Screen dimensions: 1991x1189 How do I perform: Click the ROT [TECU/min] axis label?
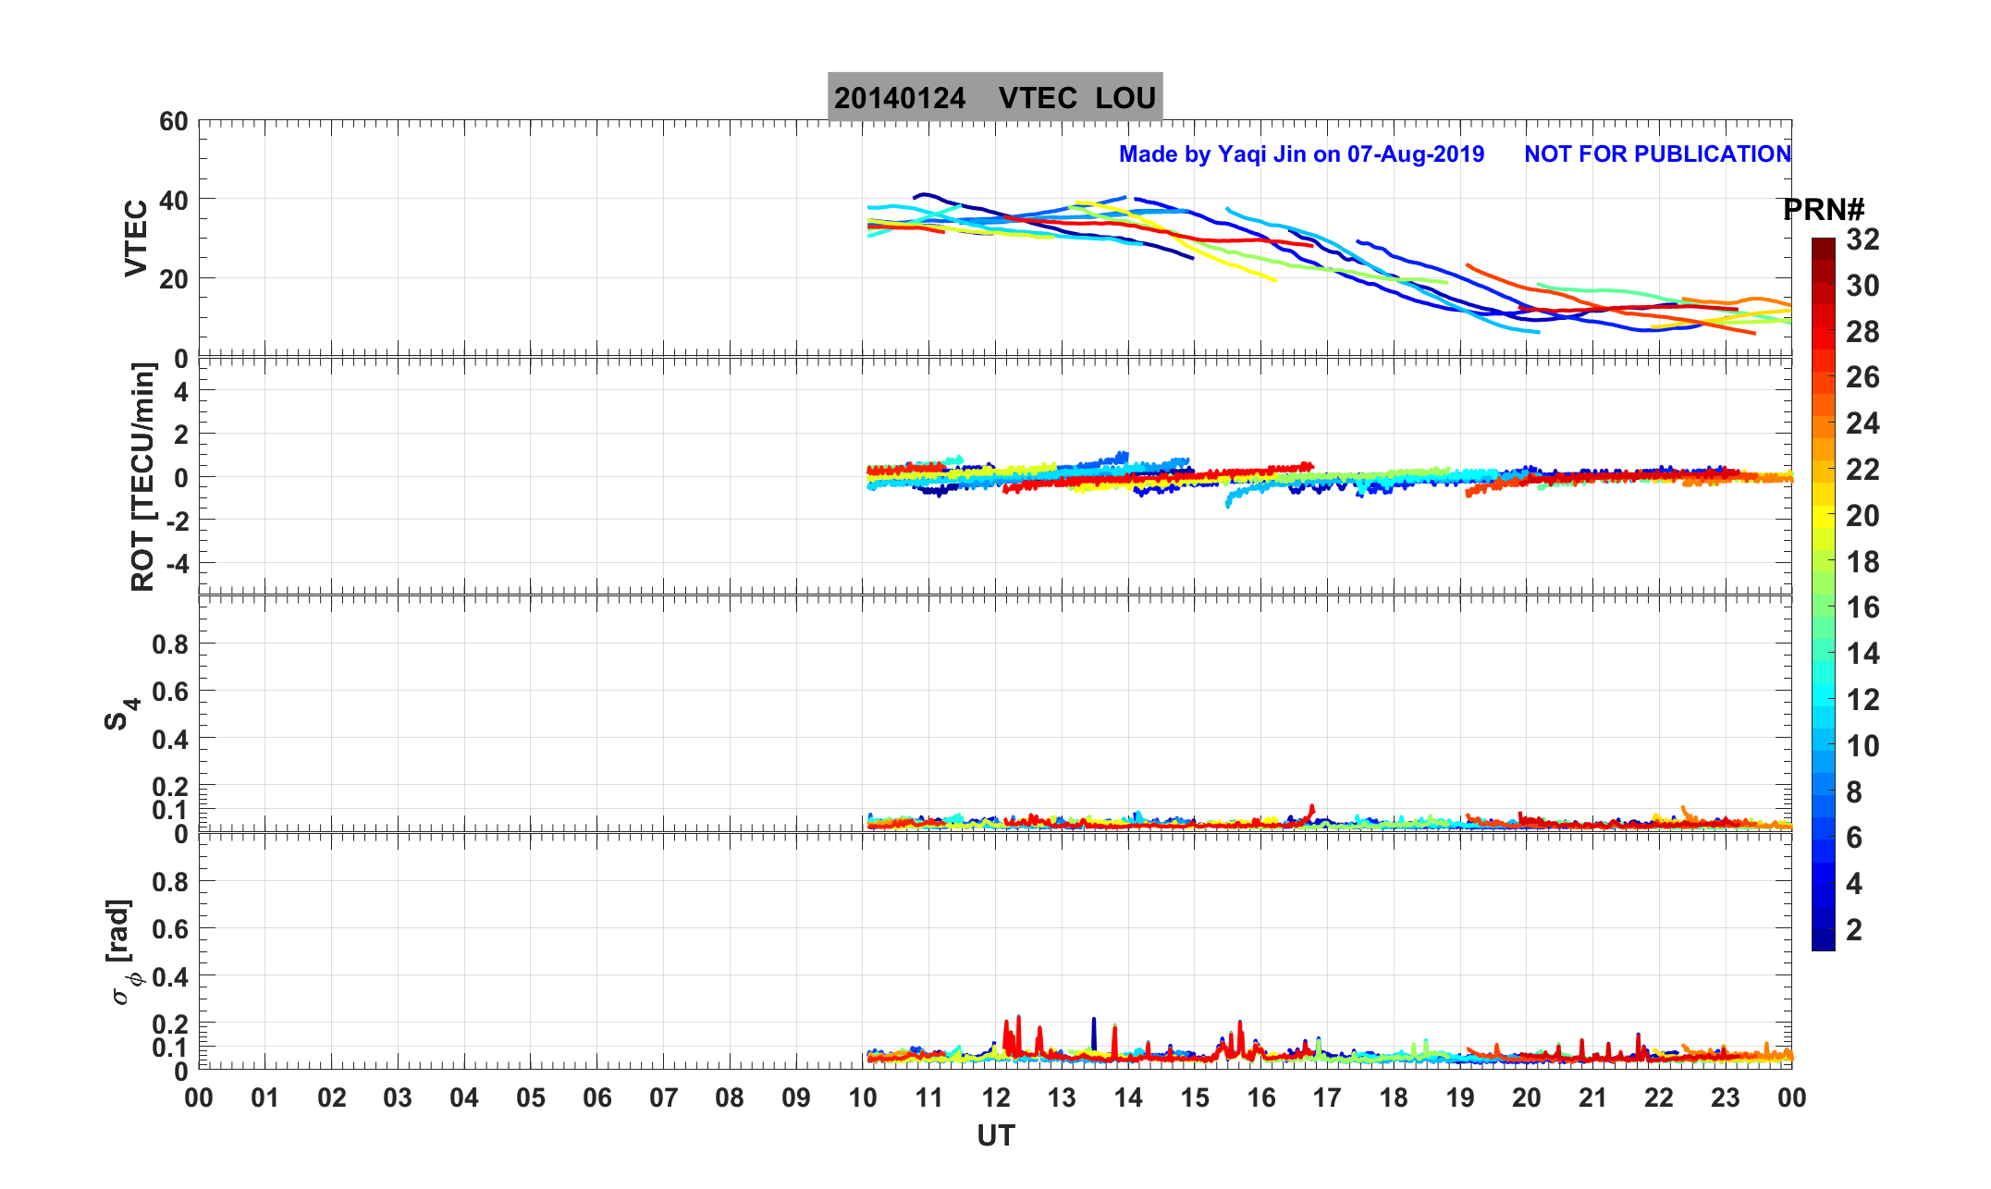(x=142, y=476)
